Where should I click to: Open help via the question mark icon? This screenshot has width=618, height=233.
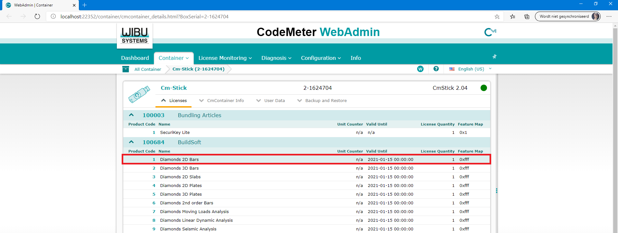coord(436,69)
